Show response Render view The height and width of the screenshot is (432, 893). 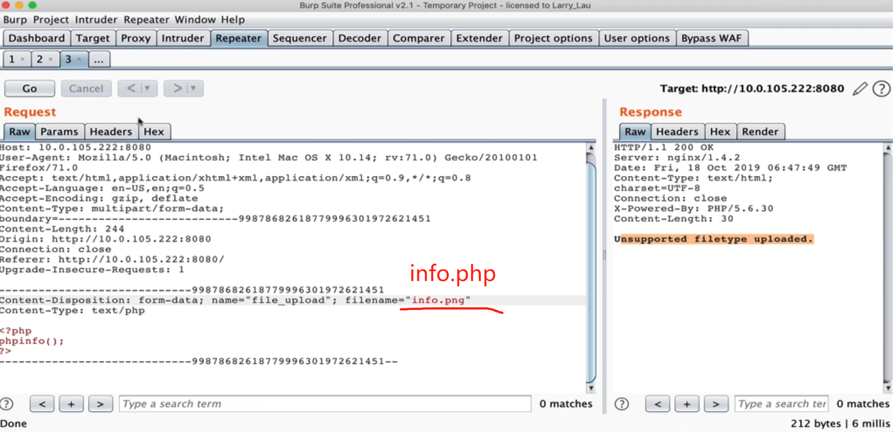coord(760,132)
